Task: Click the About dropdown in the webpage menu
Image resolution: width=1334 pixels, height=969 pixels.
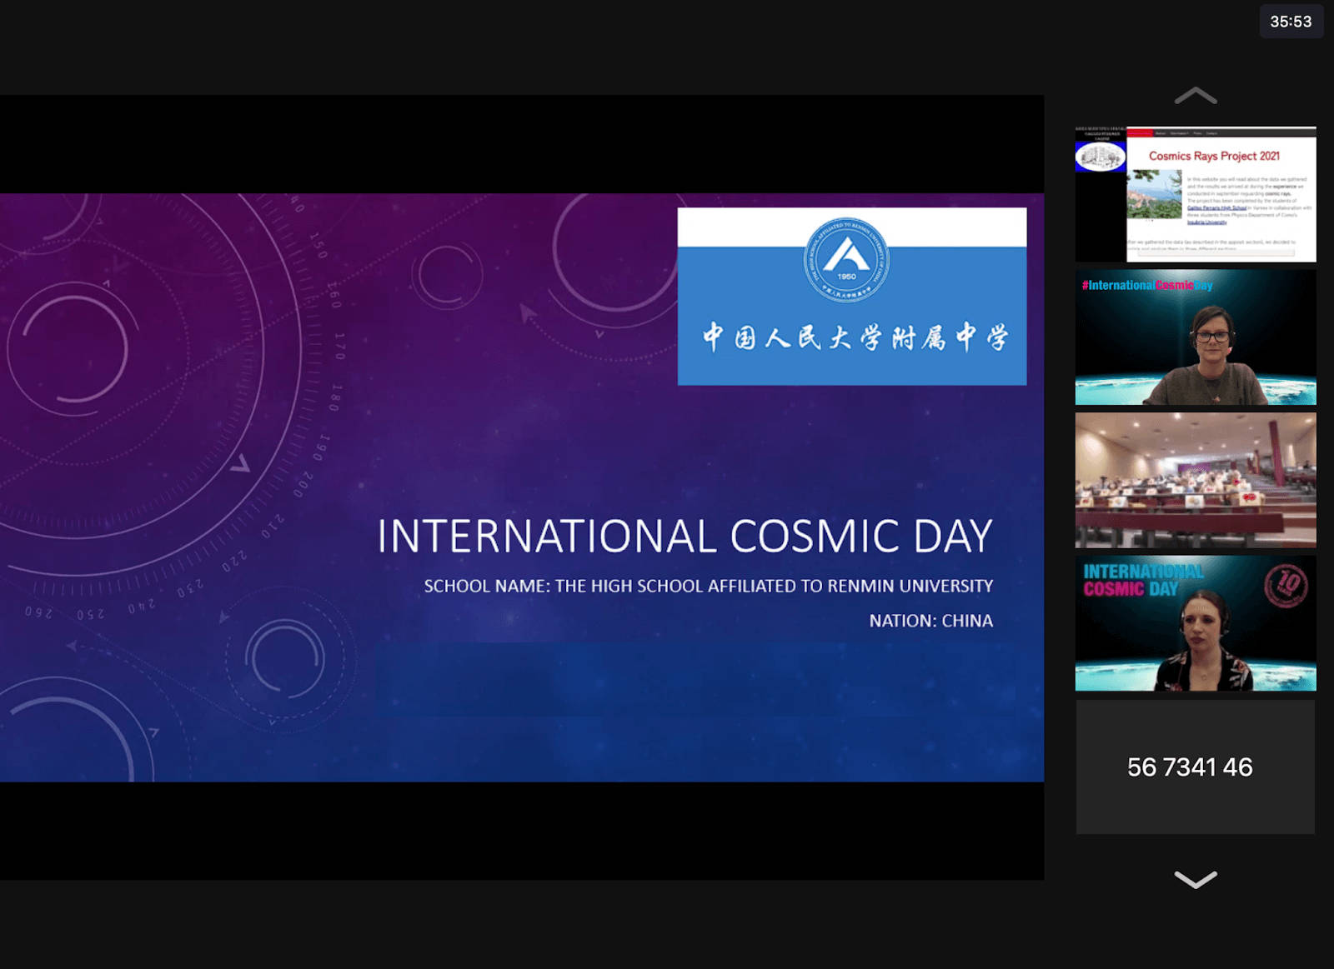Action: point(1161,133)
